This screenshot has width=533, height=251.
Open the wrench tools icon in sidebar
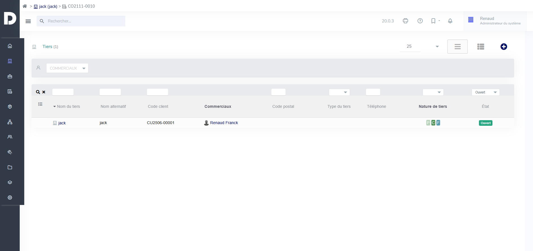tap(10, 152)
